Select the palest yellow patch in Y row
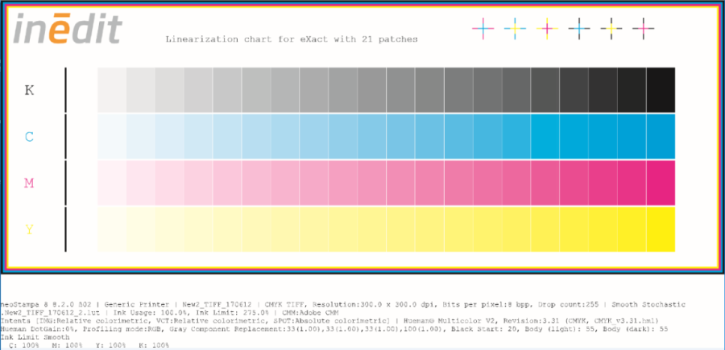The width and height of the screenshot is (725, 350). [x=112, y=229]
